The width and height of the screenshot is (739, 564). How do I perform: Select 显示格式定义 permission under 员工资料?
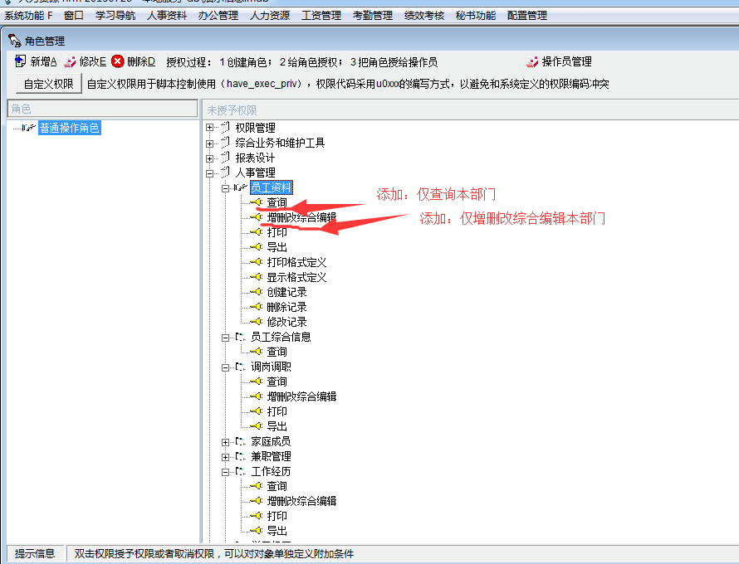296,277
